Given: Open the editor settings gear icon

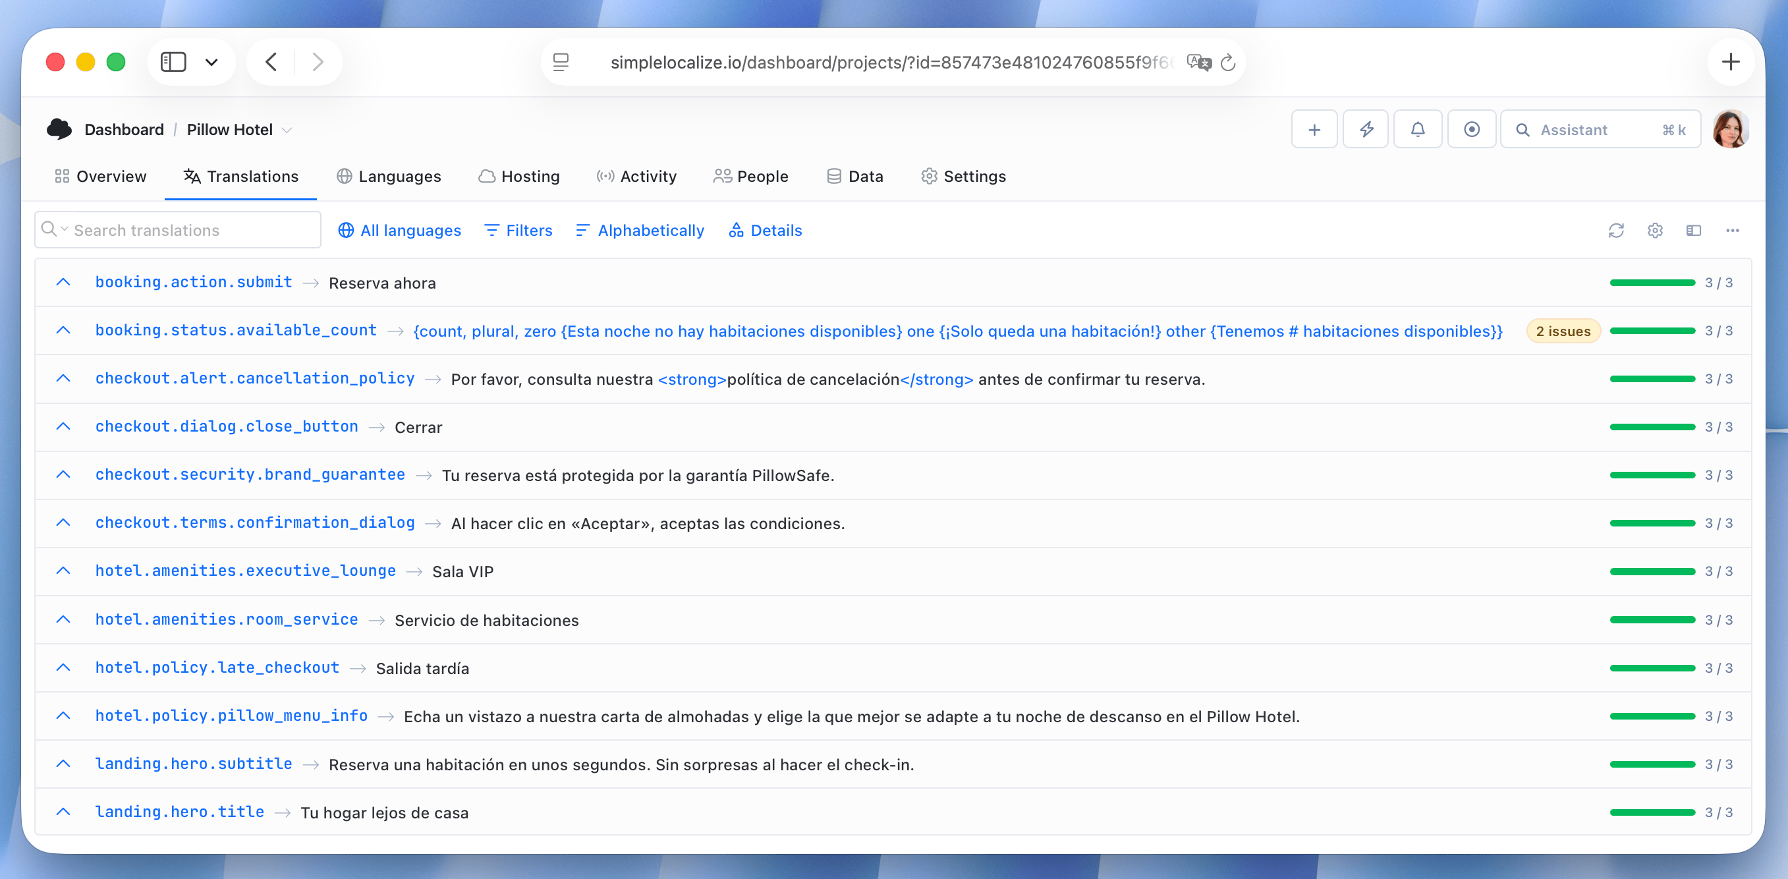Looking at the screenshot, I should (x=1655, y=231).
